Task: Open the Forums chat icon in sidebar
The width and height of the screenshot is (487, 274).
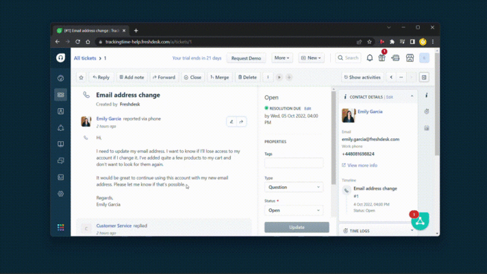Action: 60,160
